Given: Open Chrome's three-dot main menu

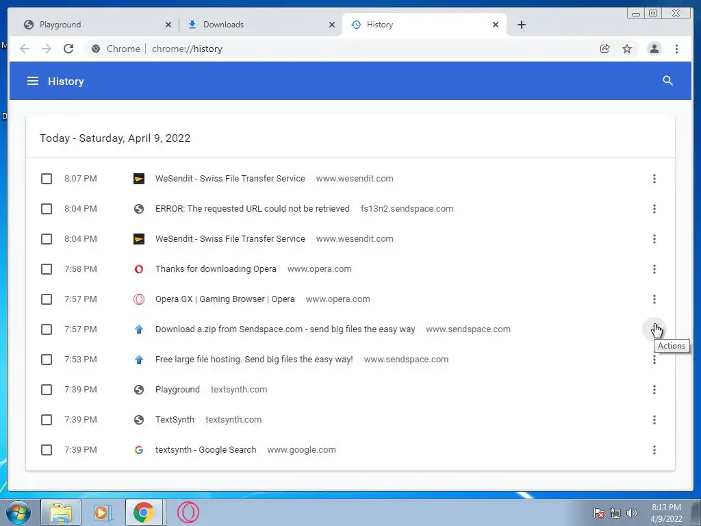Looking at the screenshot, I should pyautogui.click(x=676, y=49).
